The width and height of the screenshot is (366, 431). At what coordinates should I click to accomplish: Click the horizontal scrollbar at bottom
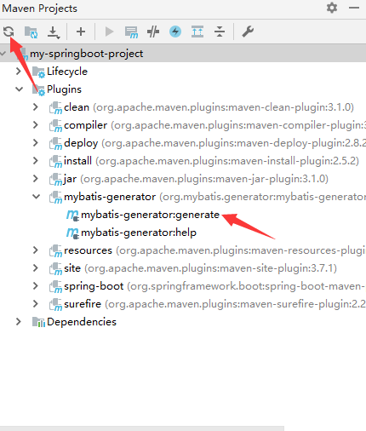(142, 428)
